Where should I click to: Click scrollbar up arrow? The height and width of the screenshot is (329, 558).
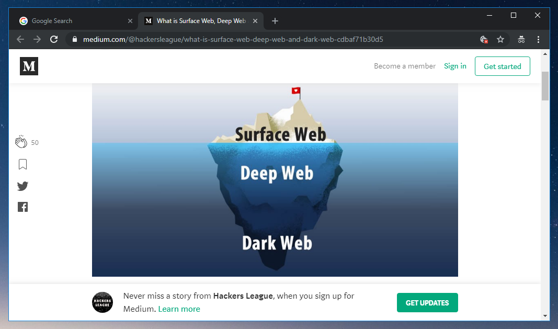click(x=545, y=54)
